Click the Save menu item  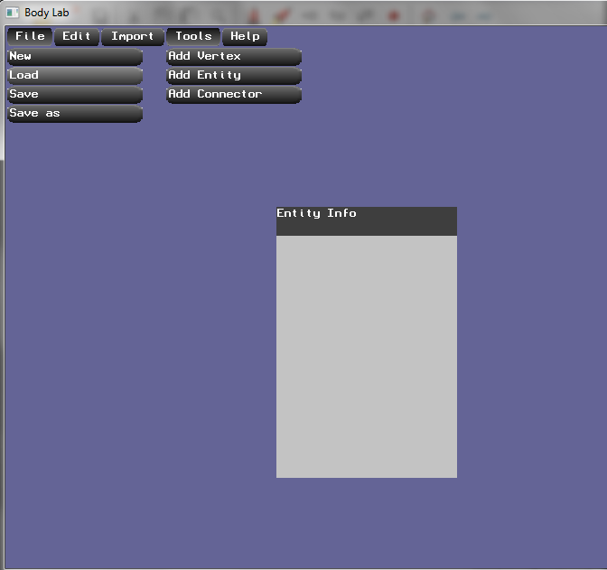click(74, 95)
